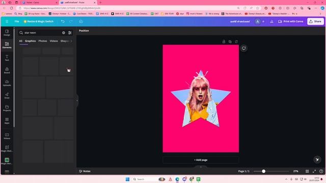
Task: Open grid view of pages
Action: pyautogui.click(x=307, y=171)
